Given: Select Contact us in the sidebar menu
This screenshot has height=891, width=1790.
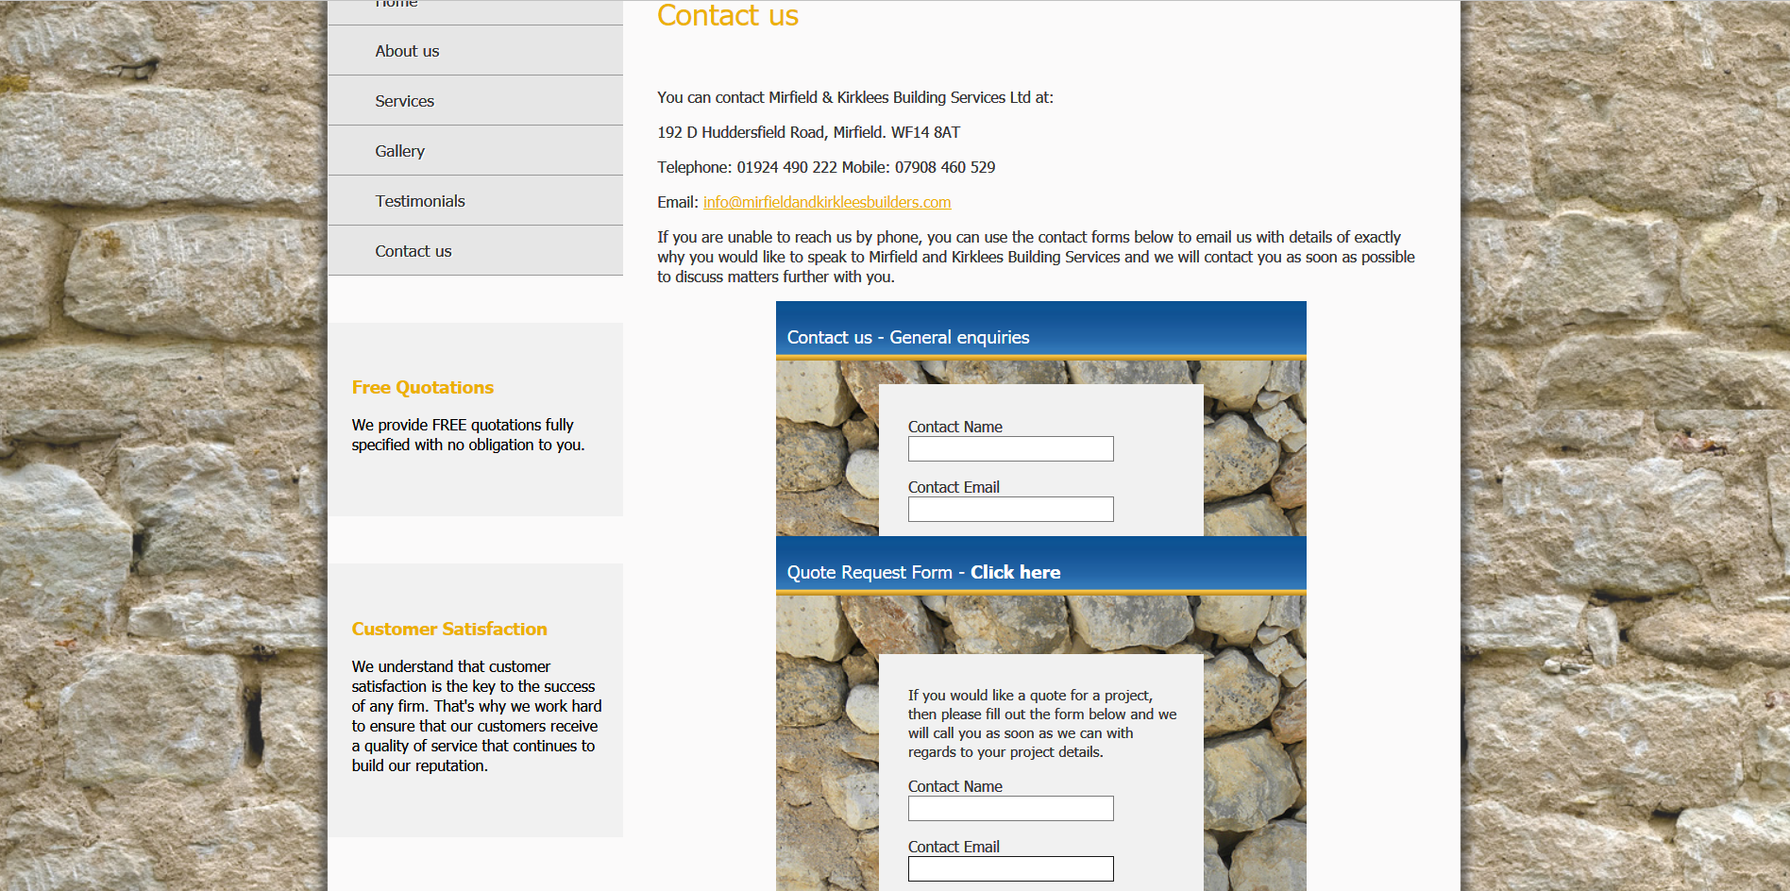Looking at the screenshot, I should click(413, 251).
